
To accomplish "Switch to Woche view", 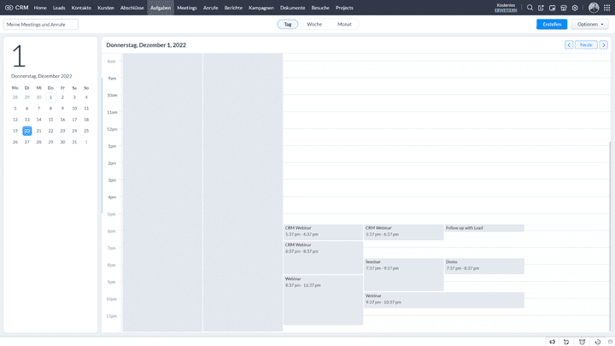I will coord(314,24).
